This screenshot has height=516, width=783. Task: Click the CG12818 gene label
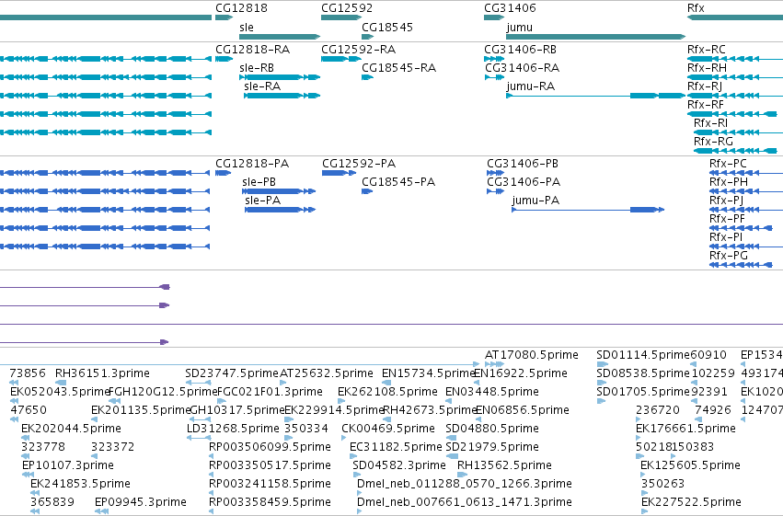(241, 8)
